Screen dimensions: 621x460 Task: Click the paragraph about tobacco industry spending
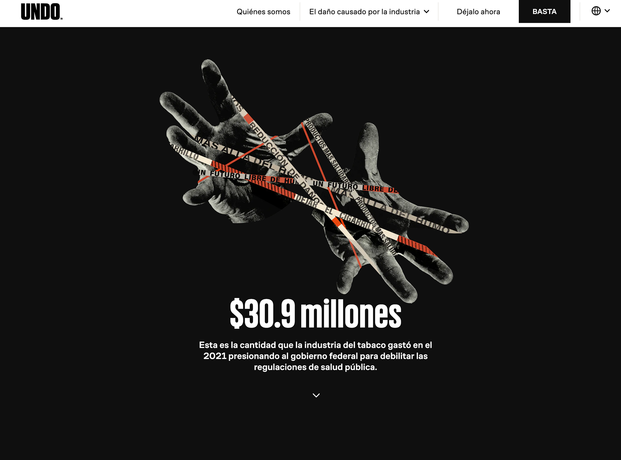315,356
